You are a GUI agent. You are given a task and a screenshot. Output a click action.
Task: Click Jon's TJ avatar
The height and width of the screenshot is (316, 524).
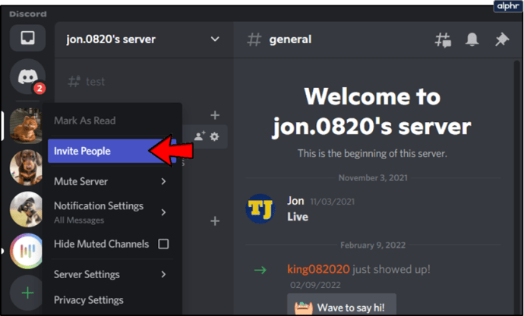pos(260,208)
